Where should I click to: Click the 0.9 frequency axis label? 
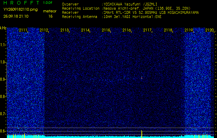coord(2,79)
